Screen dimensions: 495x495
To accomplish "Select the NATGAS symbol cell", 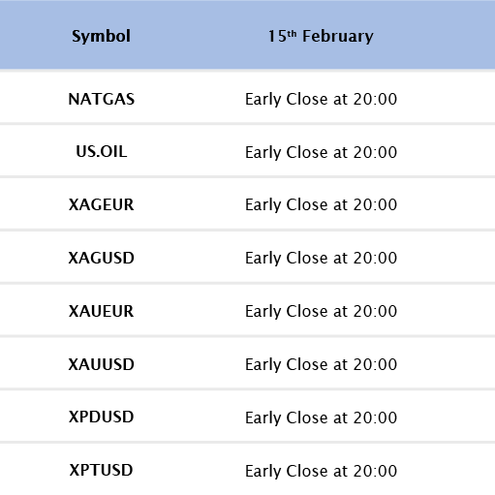I will [102, 99].
